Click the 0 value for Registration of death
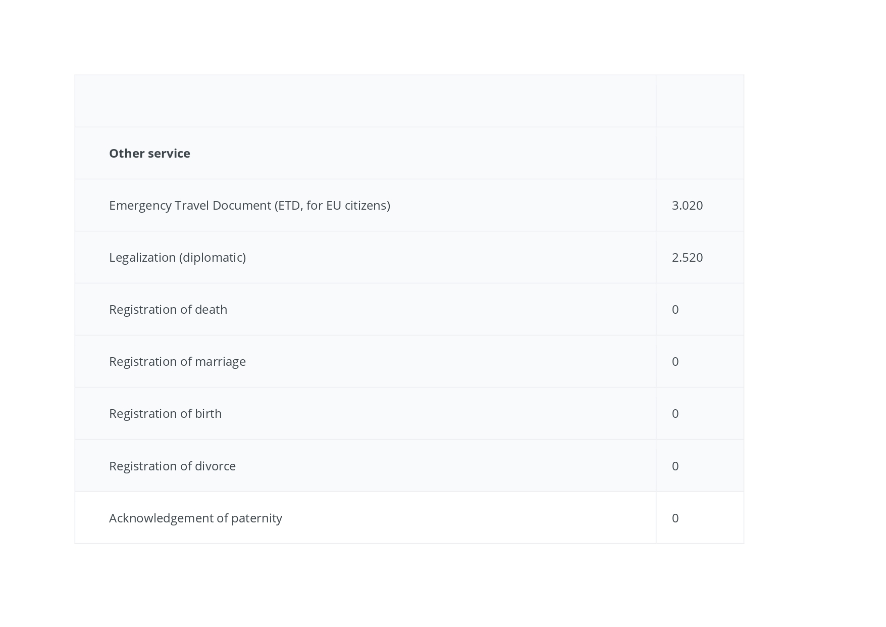Screen dimensions: 886x627 (675, 309)
